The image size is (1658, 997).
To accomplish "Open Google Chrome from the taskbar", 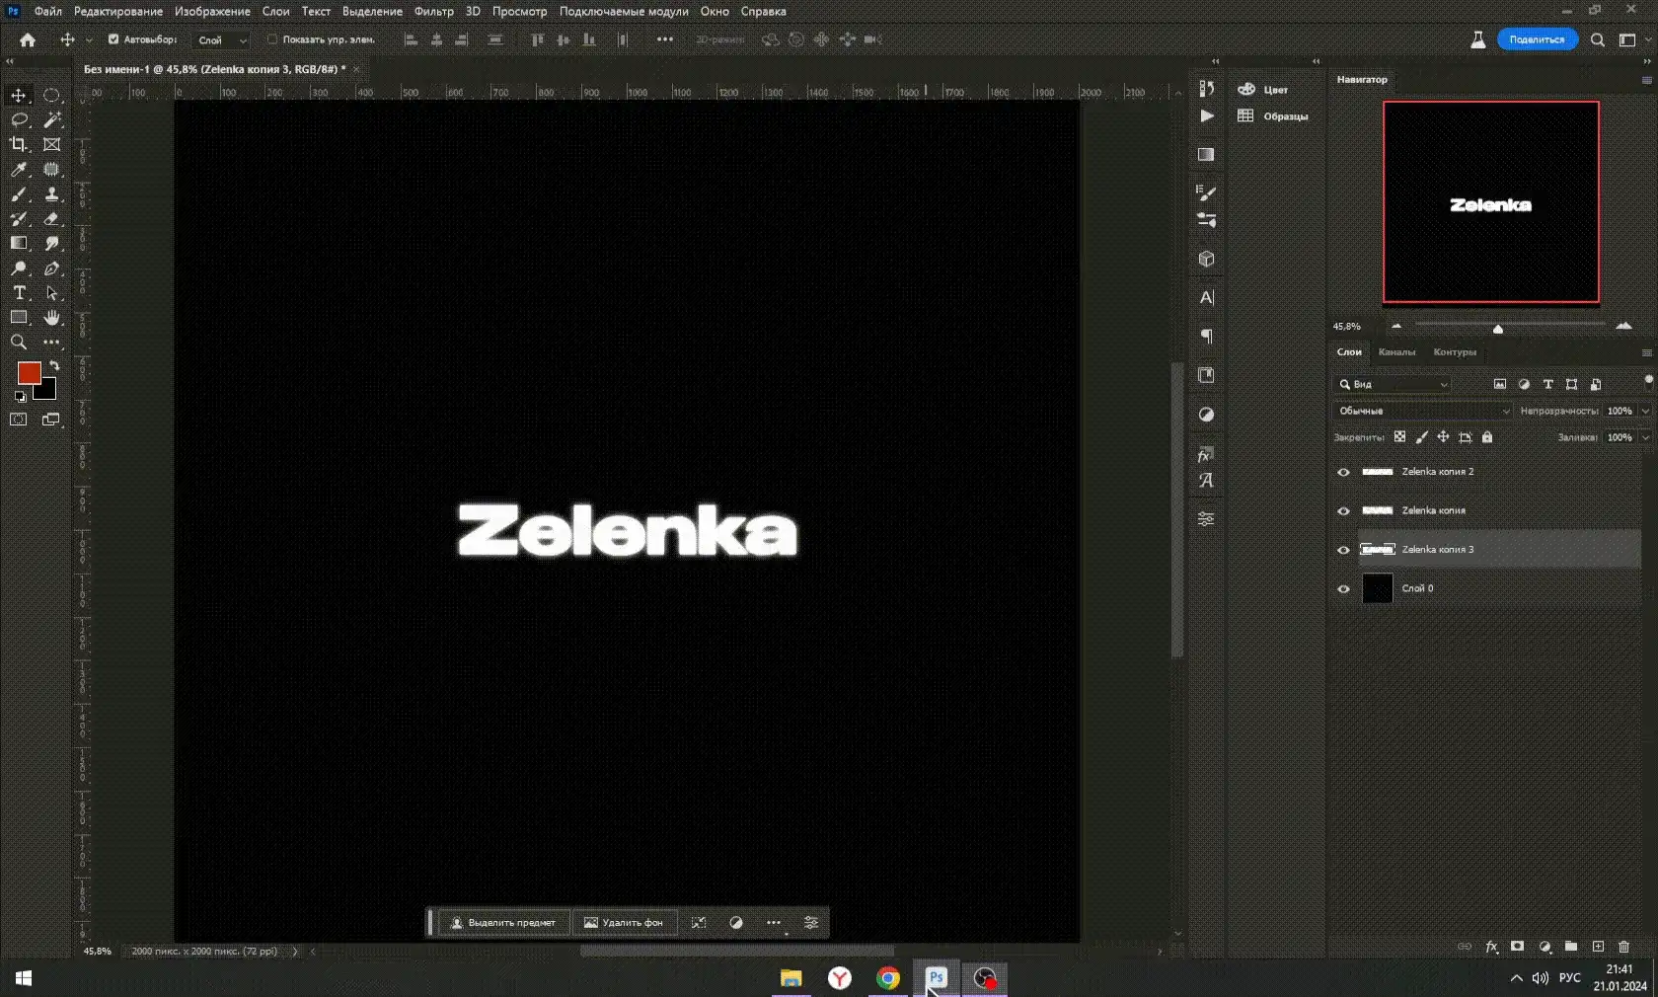I will [888, 978].
